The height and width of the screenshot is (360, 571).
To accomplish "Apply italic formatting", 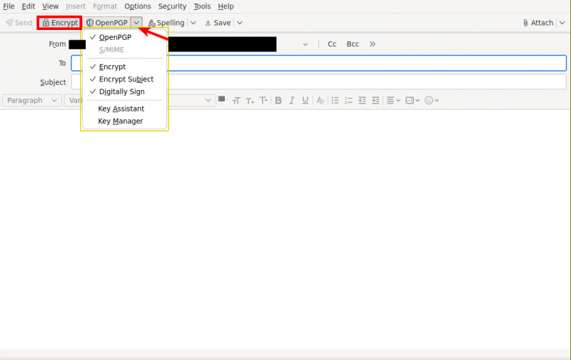I will (x=292, y=101).
